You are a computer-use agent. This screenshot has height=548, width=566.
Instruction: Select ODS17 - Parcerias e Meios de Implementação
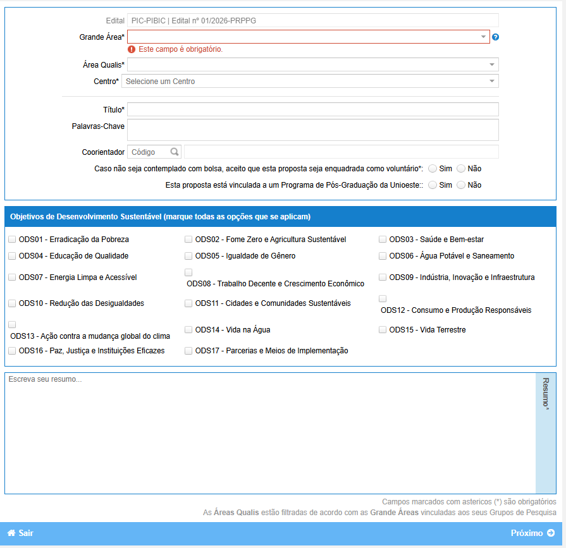click(x=188, y=351)
